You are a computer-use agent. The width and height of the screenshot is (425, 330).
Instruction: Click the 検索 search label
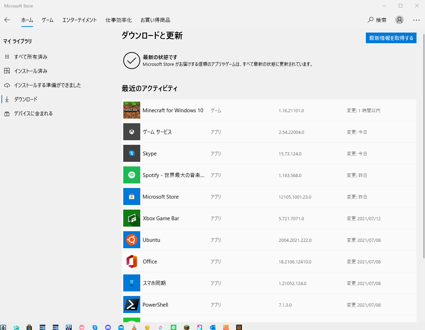click(381, 20)
